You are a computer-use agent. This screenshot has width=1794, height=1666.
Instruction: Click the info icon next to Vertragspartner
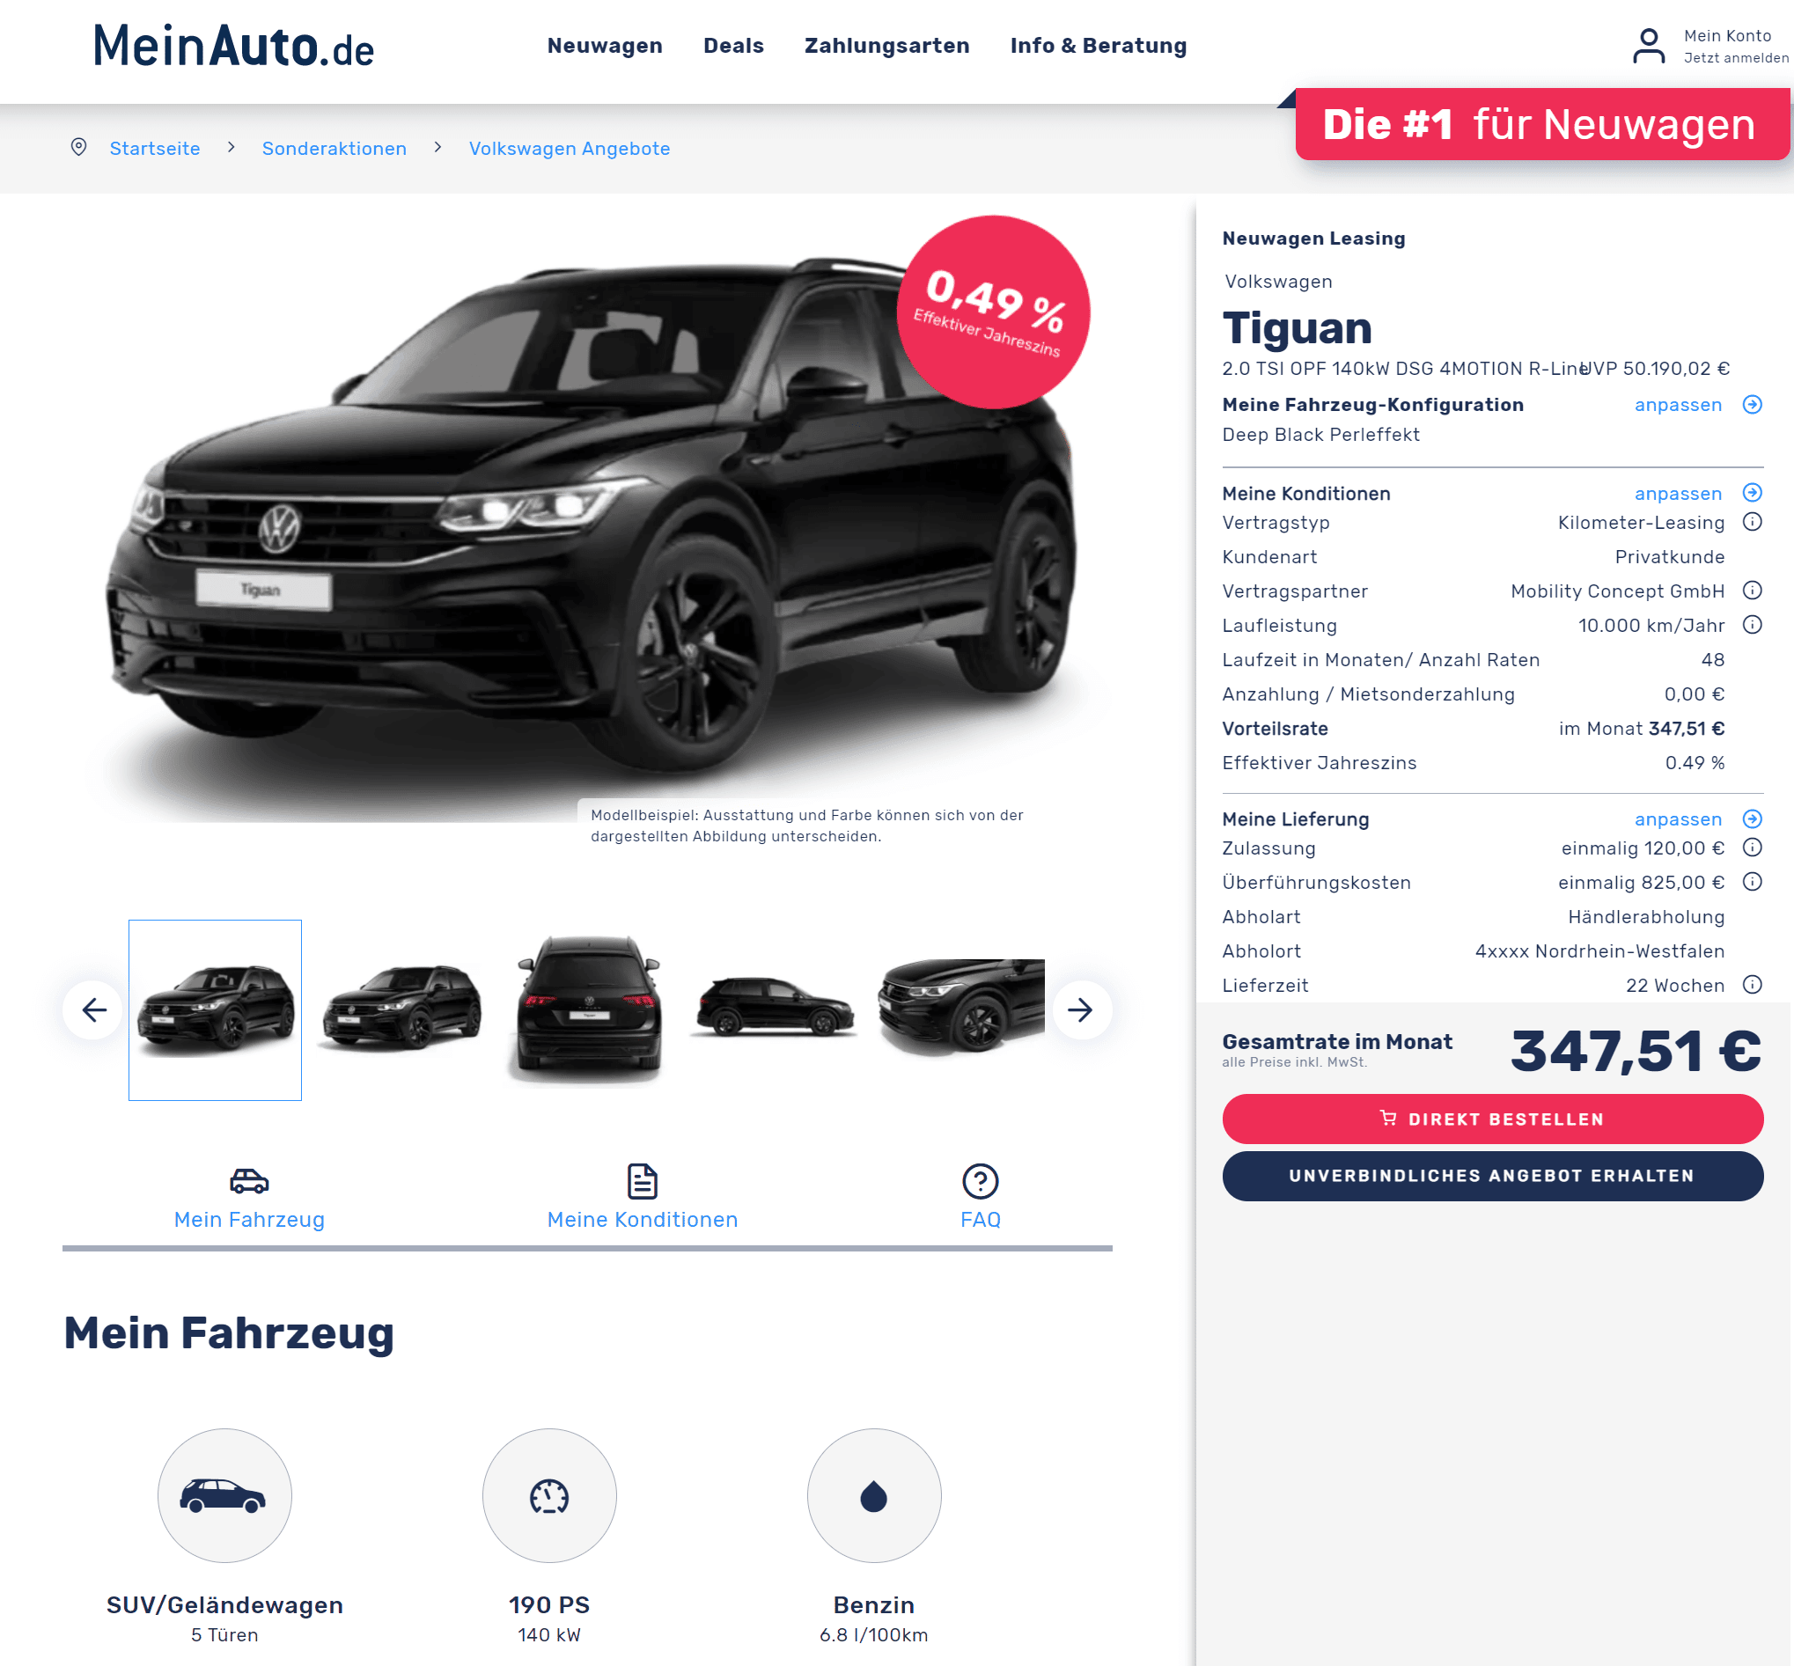tap(1752, 591)
